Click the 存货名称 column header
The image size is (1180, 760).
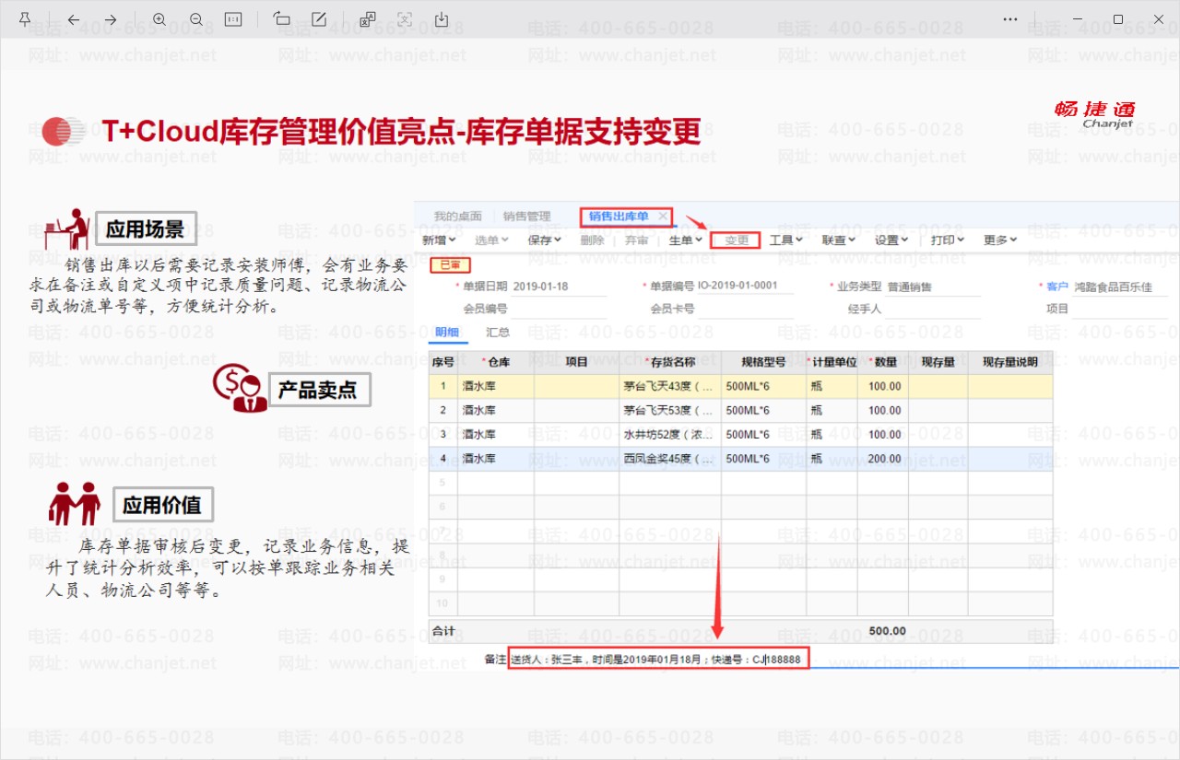coord(670,362)
